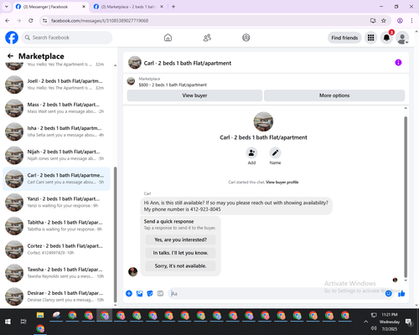This screenshot has height=335, width=419.
Task: Go back from Marketplace chats list
Action: [10, 56]
